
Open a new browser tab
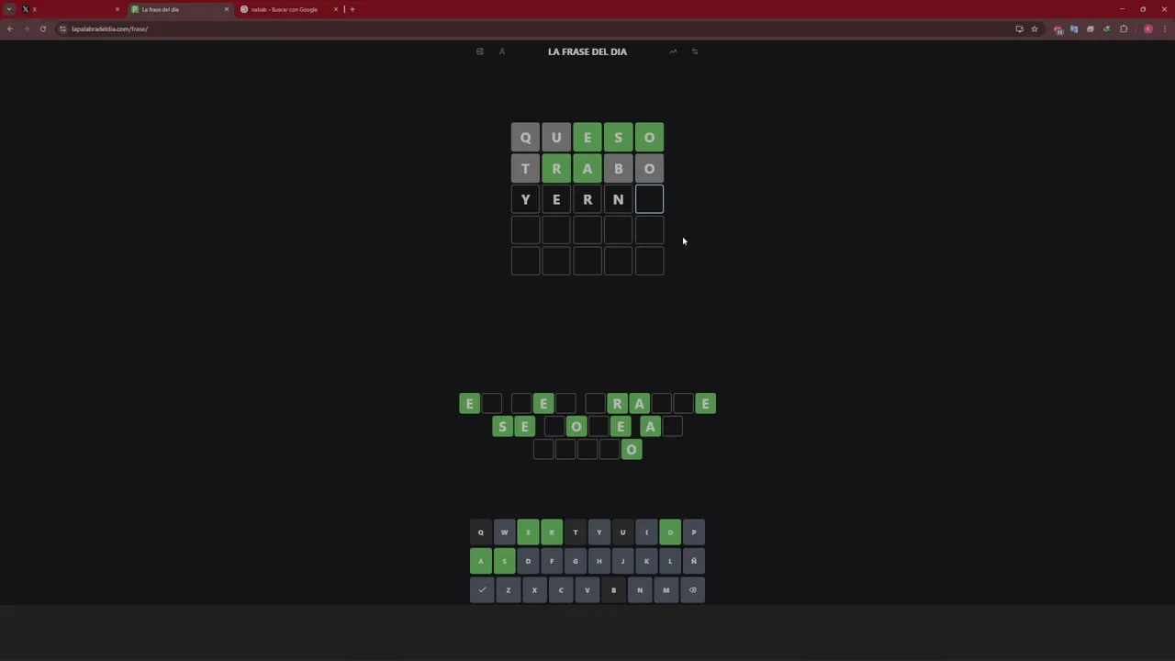(352, 9)
